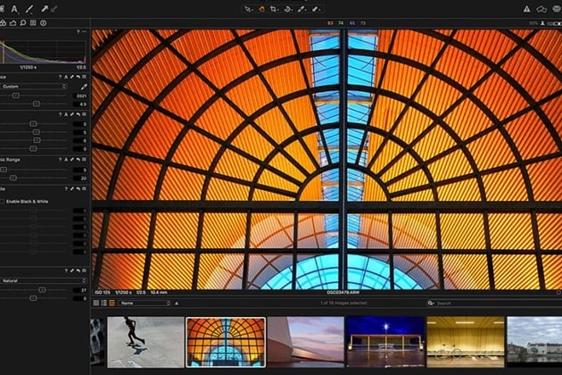Click the proofing glasses icon
This screenshot has height=375, width=562.
click(541, 9)
